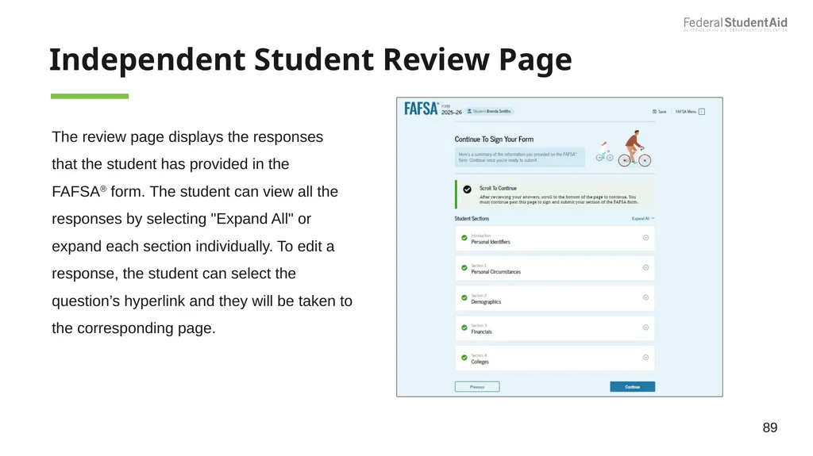Click the Save button in header
The width and height of the screenshot is (813, 456).
click(660, 111)
